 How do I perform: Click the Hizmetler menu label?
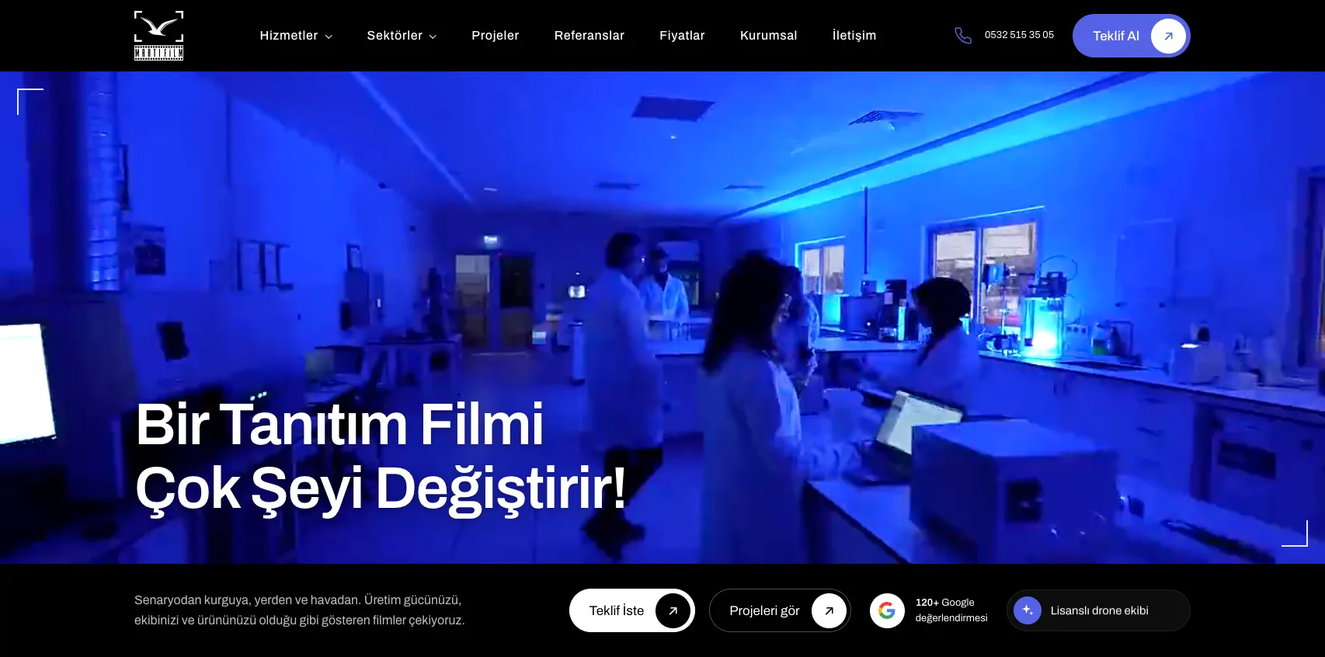coord(288,36)
